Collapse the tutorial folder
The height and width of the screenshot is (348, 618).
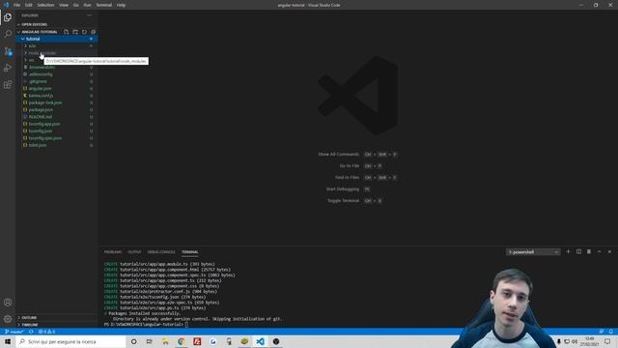click(x=57, y=39)
